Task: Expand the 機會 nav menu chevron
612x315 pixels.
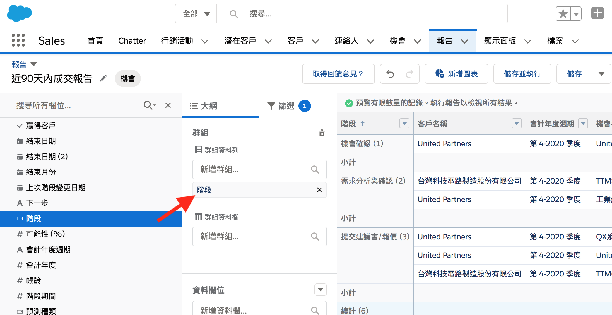Action: pyautogui.click(x=417, y=41)
